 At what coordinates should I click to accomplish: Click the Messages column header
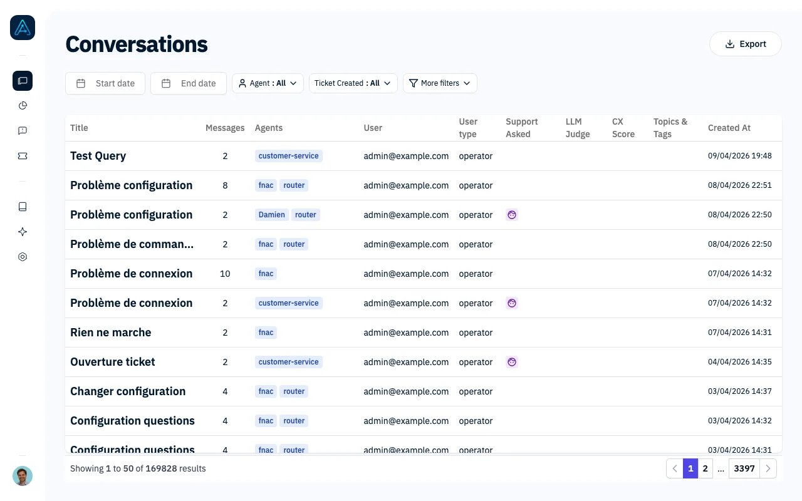[225, 128]
